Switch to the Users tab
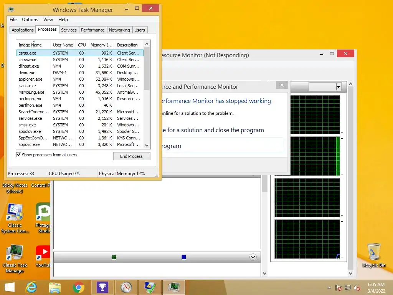 click(140, 30)
